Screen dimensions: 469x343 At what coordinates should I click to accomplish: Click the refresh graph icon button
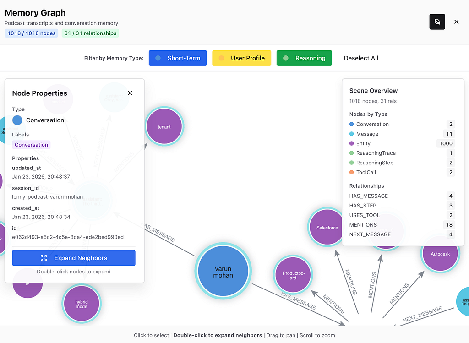tap(437, 22)
